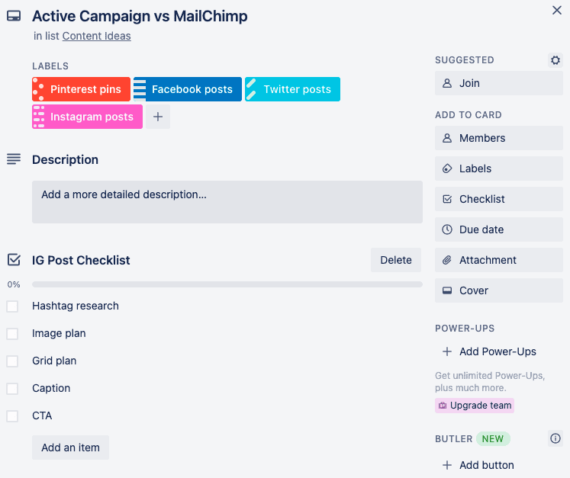This screenshot has height=478, width=570.
Task: Delete the IG Post Checklist
Action: (x=396, y=260)
